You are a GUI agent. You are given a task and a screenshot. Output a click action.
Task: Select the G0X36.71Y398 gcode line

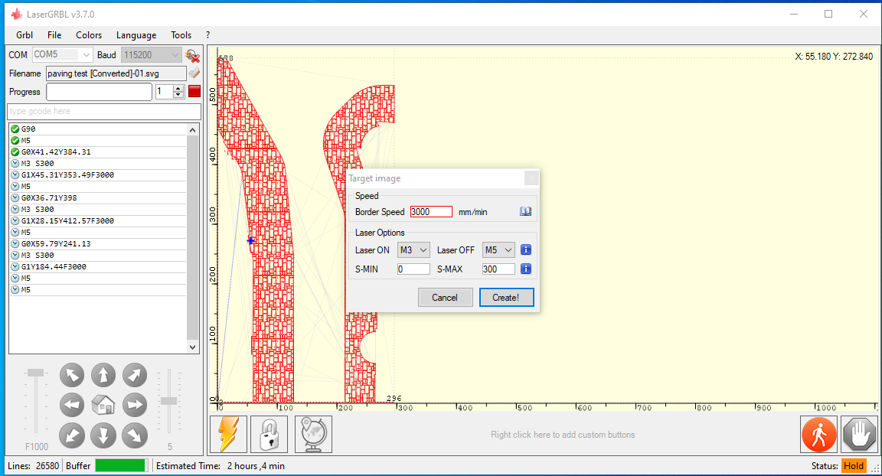[x=98, y=197]
